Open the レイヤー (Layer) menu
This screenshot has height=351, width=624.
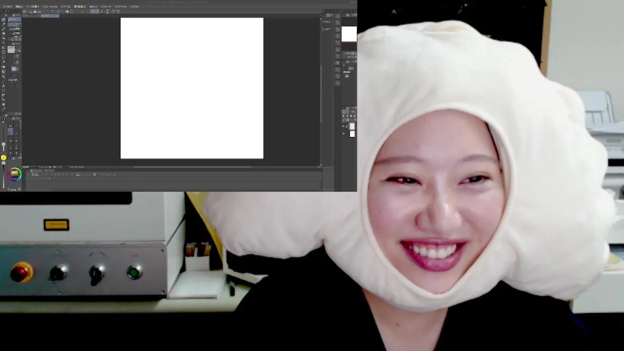[65, 7]
